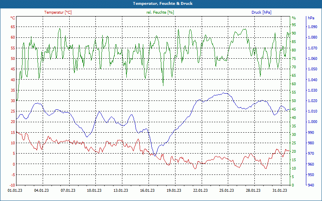
Task: Click the blue "970" pressure axis value
Action: 311,154
